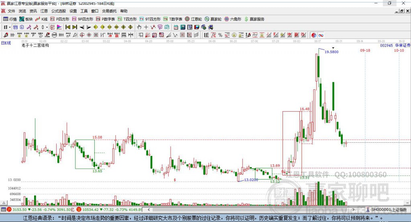Select the hand pan tool

[139, 27]
